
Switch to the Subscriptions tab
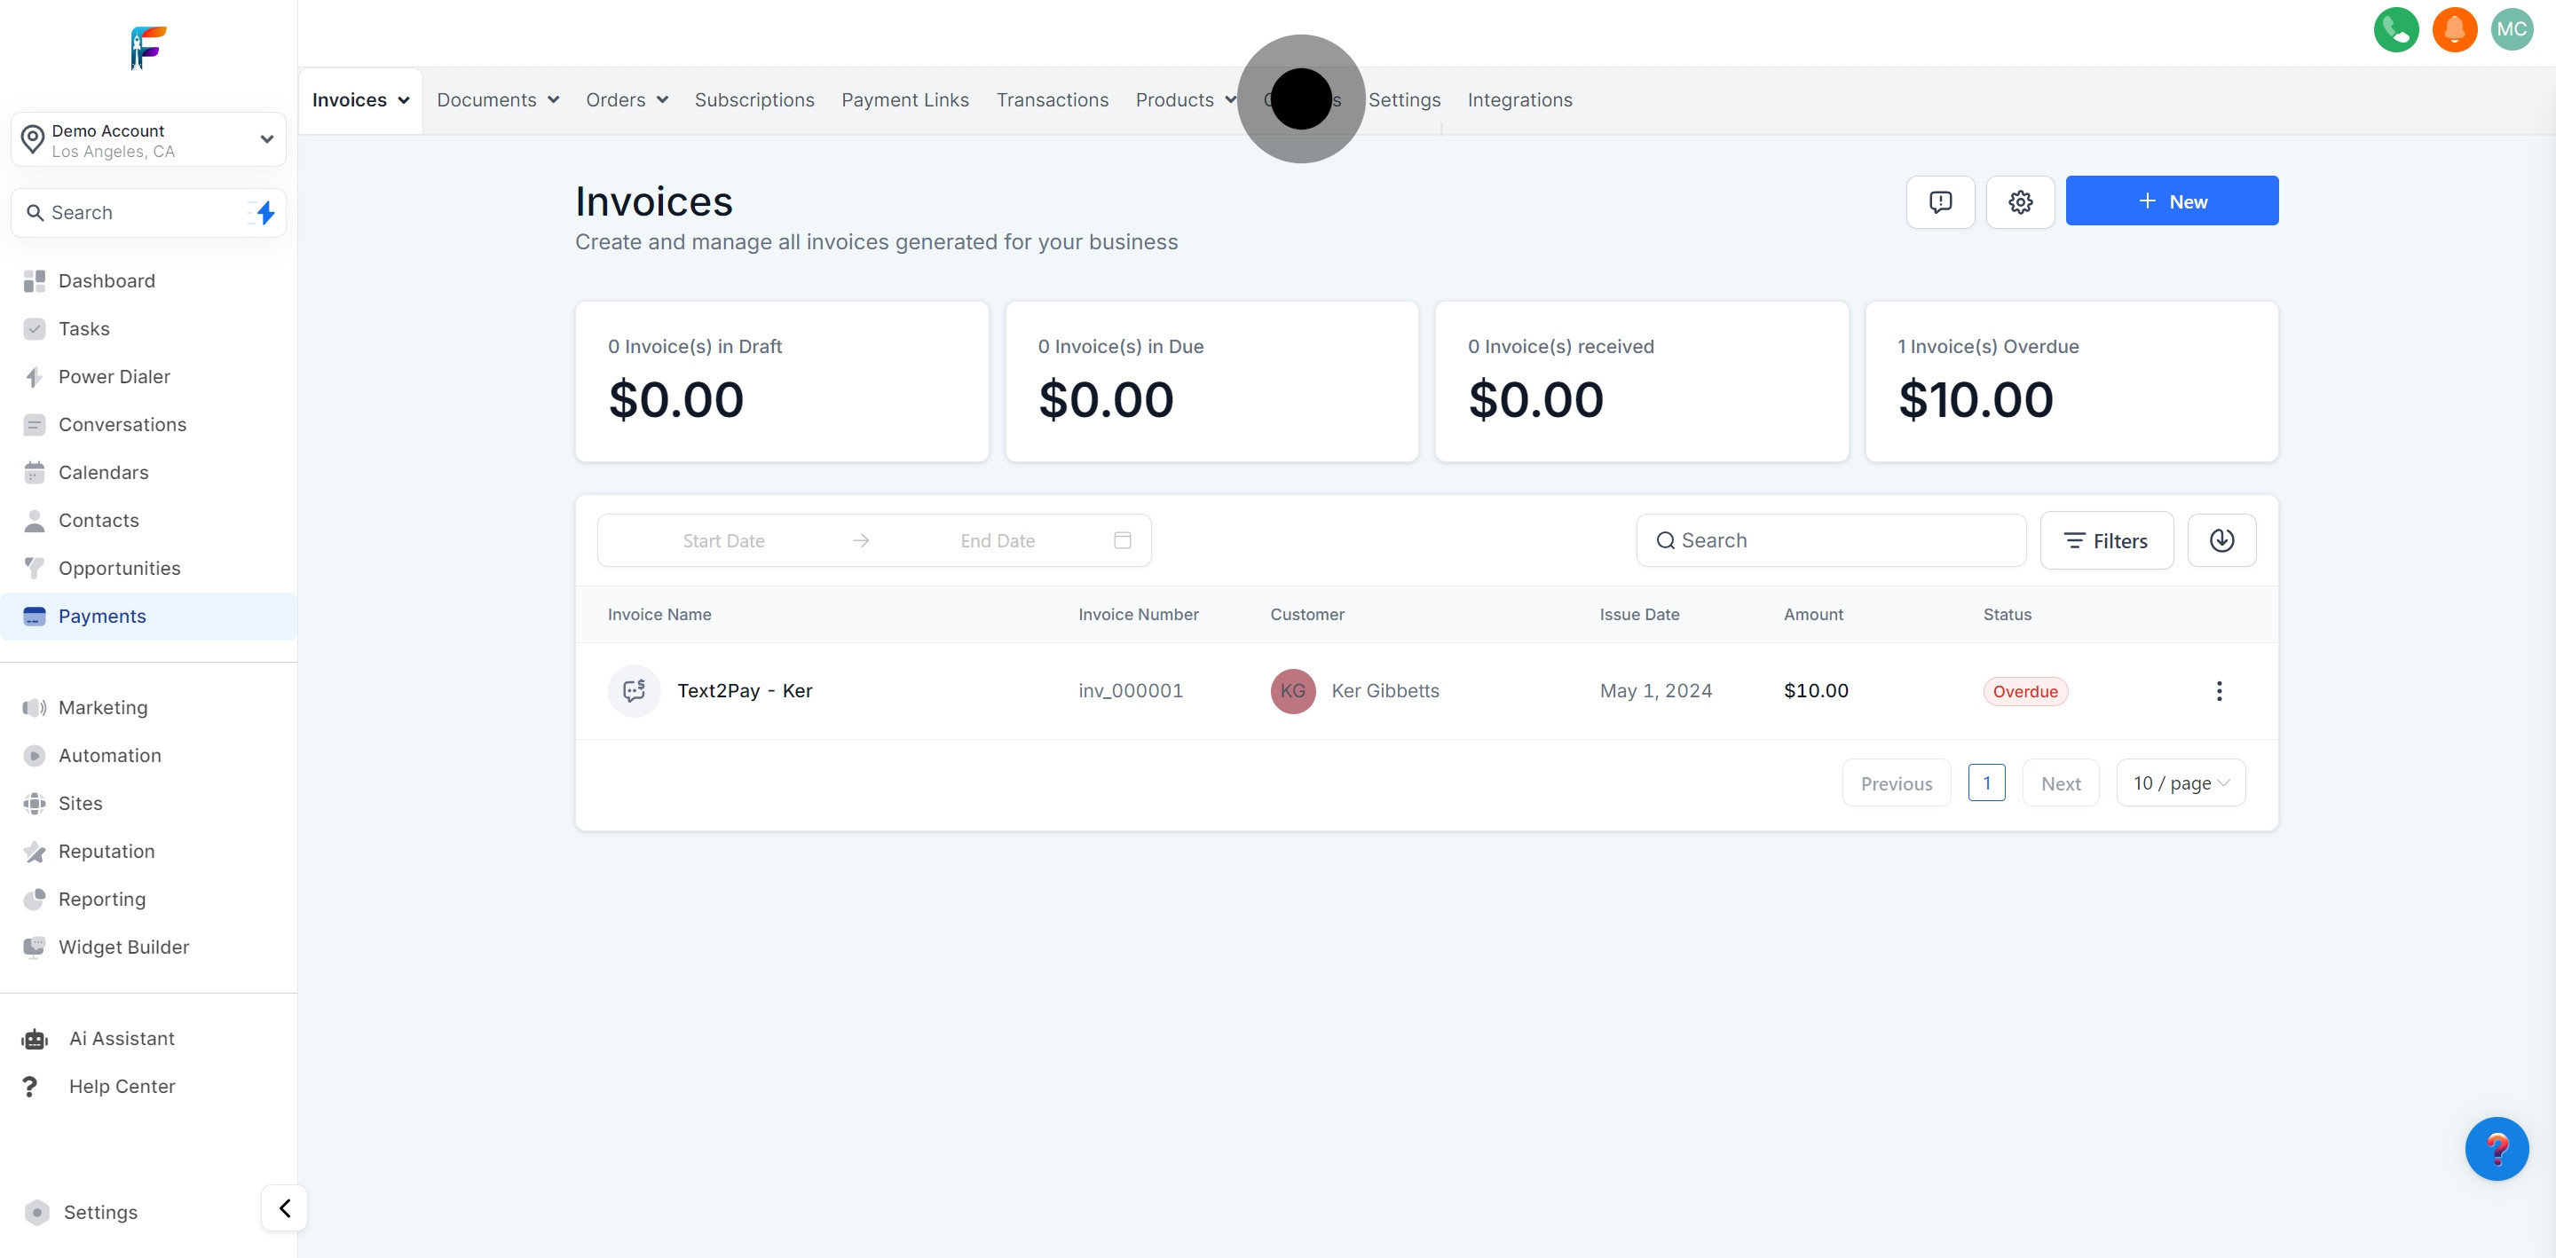pyautogui.click(x=754, y=100)
